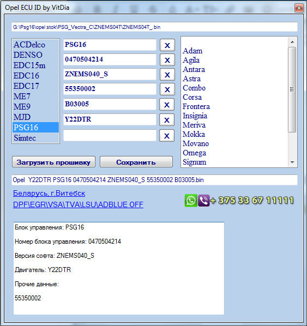
Task: Open WhatsApp contact icon
Action: coord(191,201)
